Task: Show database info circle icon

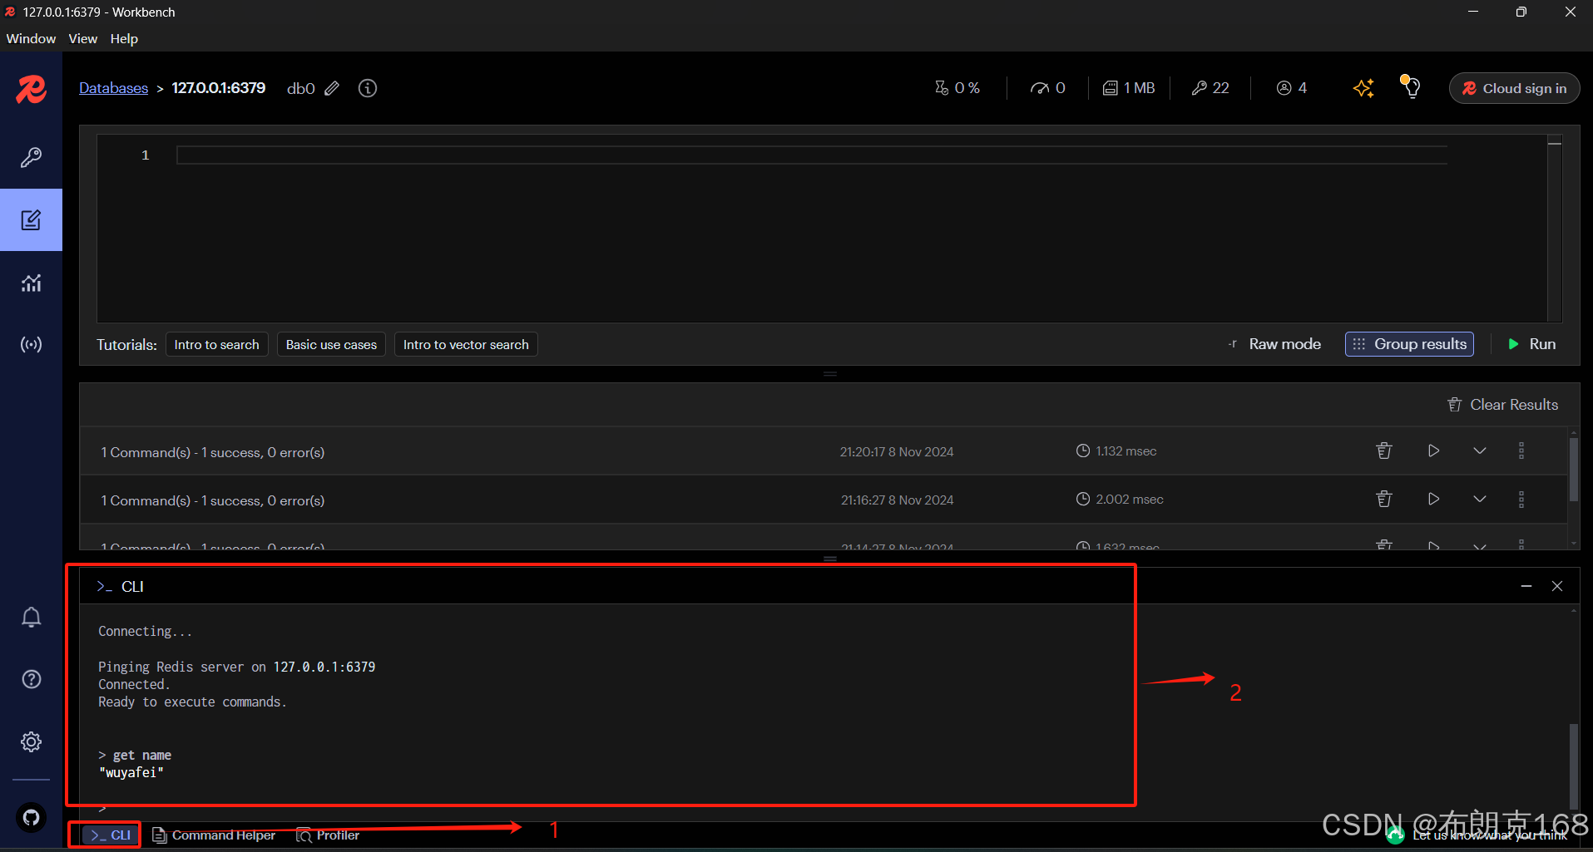Action: [368, 88]
